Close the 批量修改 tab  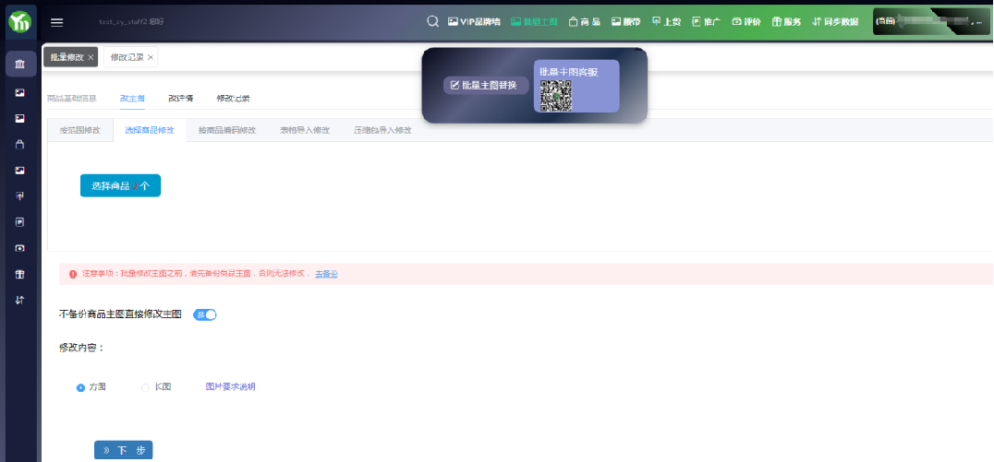[91, 57]
